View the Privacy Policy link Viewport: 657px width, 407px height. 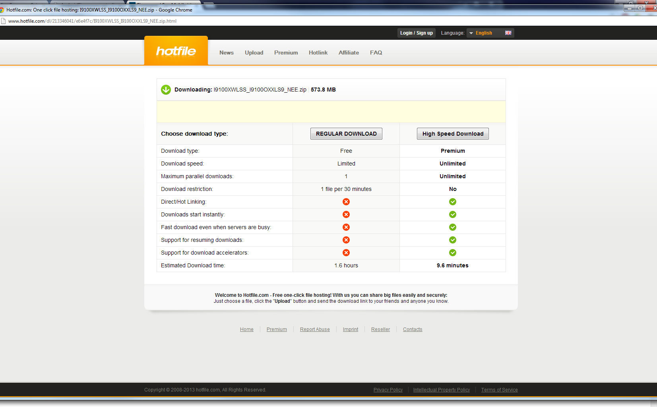(388, 390)
